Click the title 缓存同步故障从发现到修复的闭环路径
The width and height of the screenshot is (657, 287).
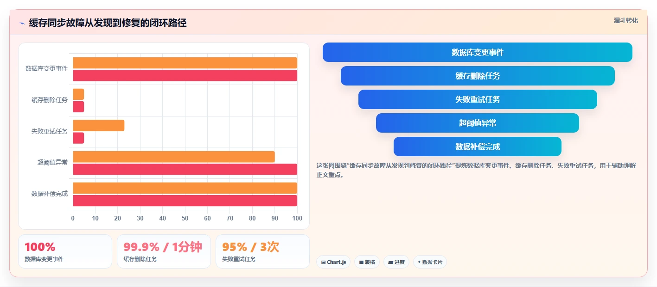point(108,23)
